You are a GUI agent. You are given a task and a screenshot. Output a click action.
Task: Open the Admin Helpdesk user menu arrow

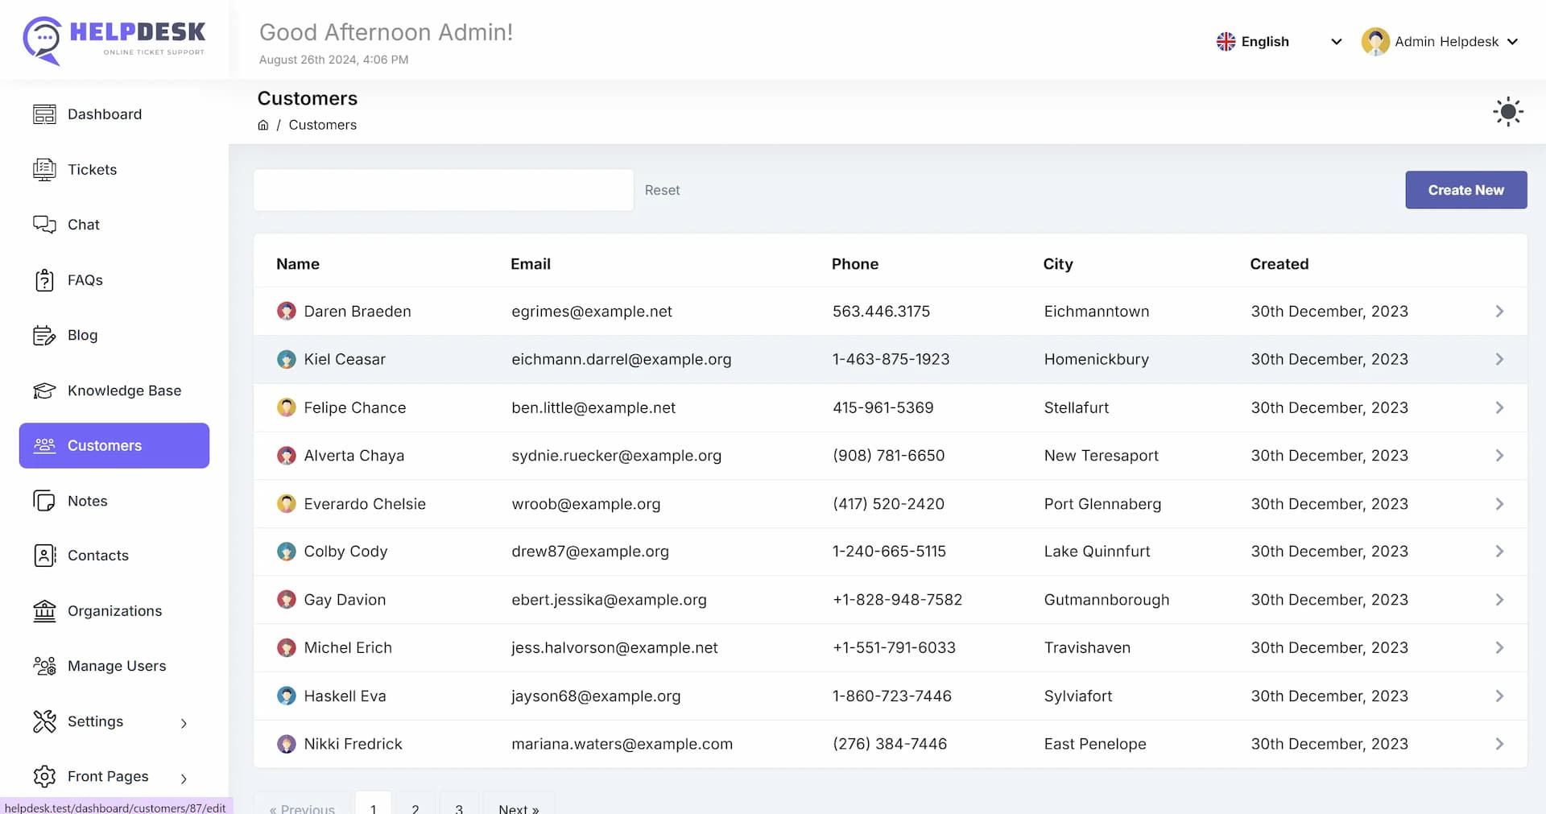1512,42
